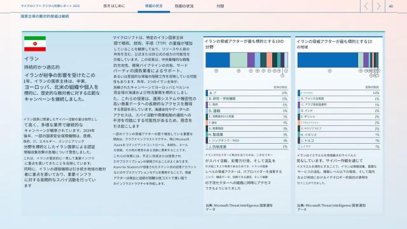Click the pale green segment of the fields chart
The image size is (407, 229).
238,60
